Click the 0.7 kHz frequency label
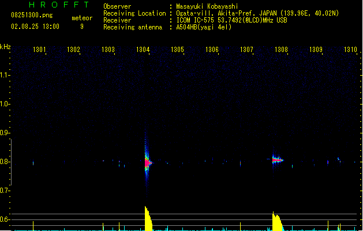The height and width of the screenshot is (231, 363). pos(5,191)
